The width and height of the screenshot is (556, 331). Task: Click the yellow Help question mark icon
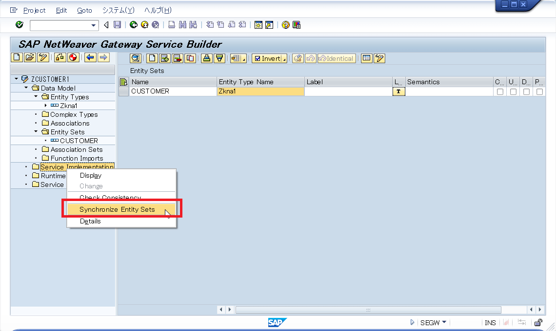(x=285, y=25)
